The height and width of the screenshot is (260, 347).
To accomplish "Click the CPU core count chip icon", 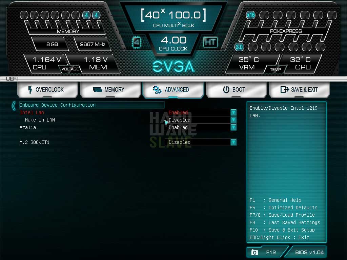I will point(137,42).
